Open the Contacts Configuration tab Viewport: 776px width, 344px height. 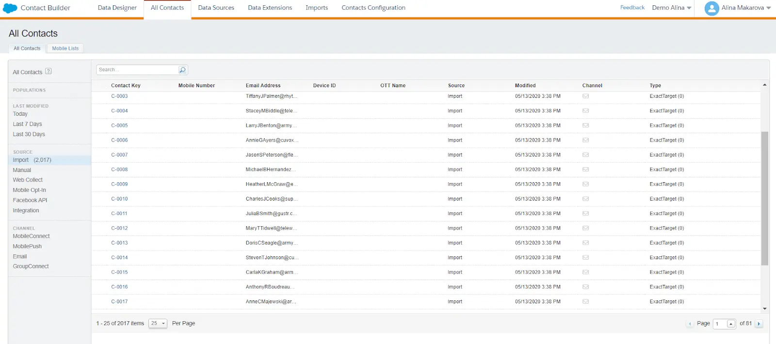pyautogui.click(x=373, y=8)
